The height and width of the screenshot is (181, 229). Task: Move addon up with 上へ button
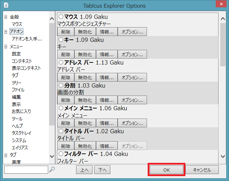(84, 170)
